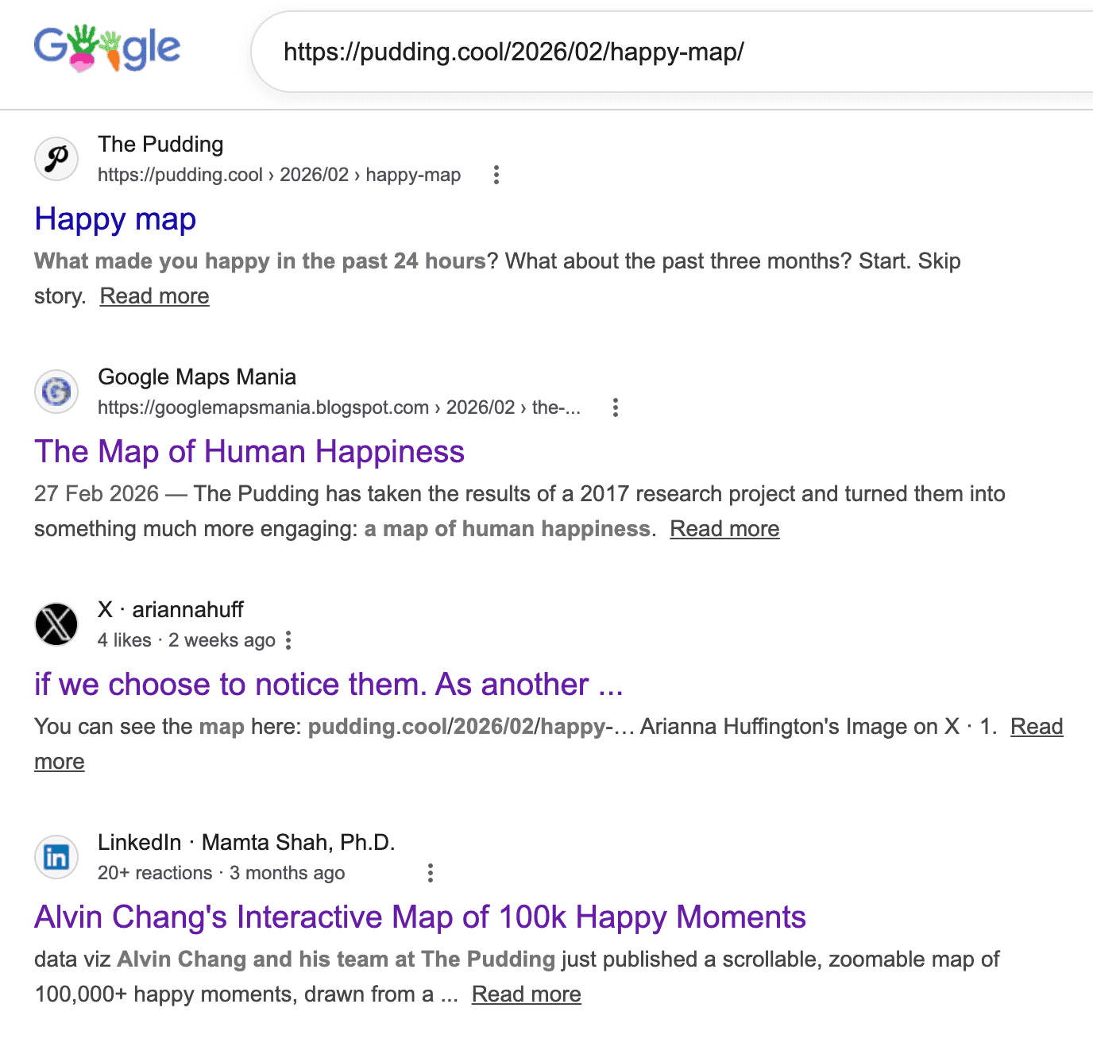Click 'Read more' under the Happy map result
This screenshot has height=1058, width=1093.
[155, 296]
